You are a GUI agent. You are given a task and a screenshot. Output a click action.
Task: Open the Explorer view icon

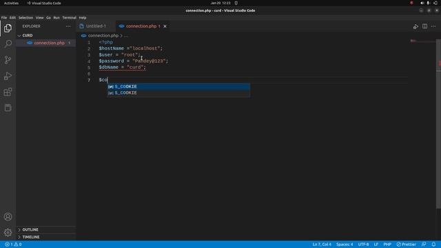8,28
